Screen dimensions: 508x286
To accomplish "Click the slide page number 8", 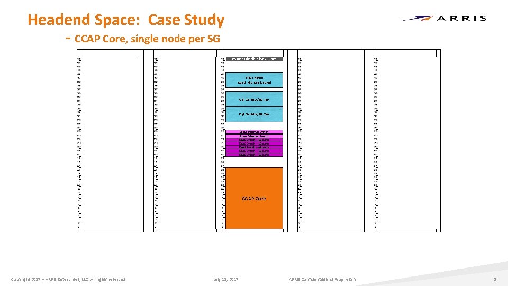I will tap(495, 279).
